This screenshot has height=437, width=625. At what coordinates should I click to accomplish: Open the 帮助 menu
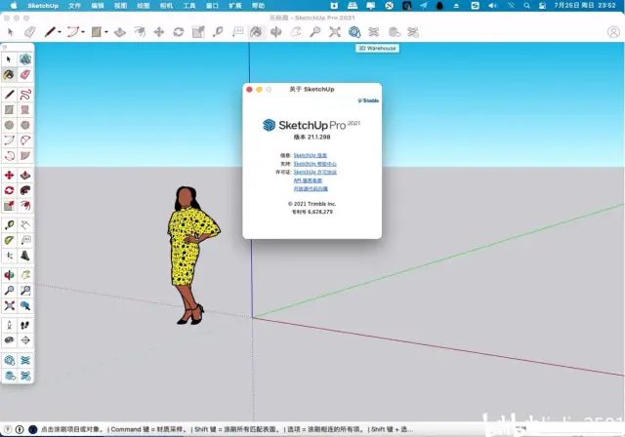[x=258, y=6]
